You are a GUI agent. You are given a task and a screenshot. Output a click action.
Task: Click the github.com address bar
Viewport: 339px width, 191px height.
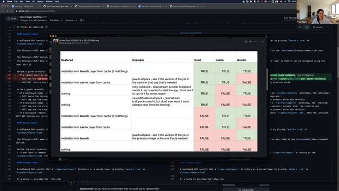151,11
